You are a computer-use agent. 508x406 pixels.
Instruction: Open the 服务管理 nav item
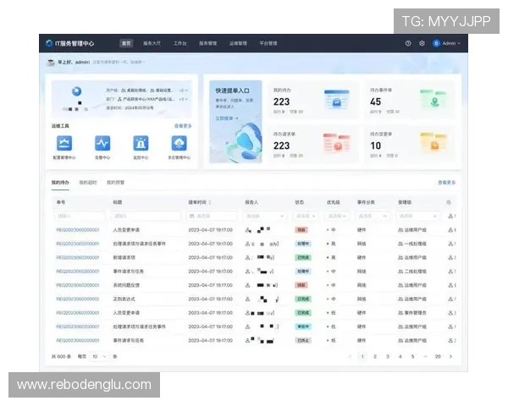[208, 43]
